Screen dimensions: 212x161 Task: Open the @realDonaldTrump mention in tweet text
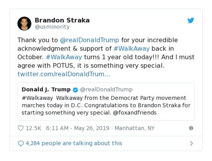tap(89, 40)
